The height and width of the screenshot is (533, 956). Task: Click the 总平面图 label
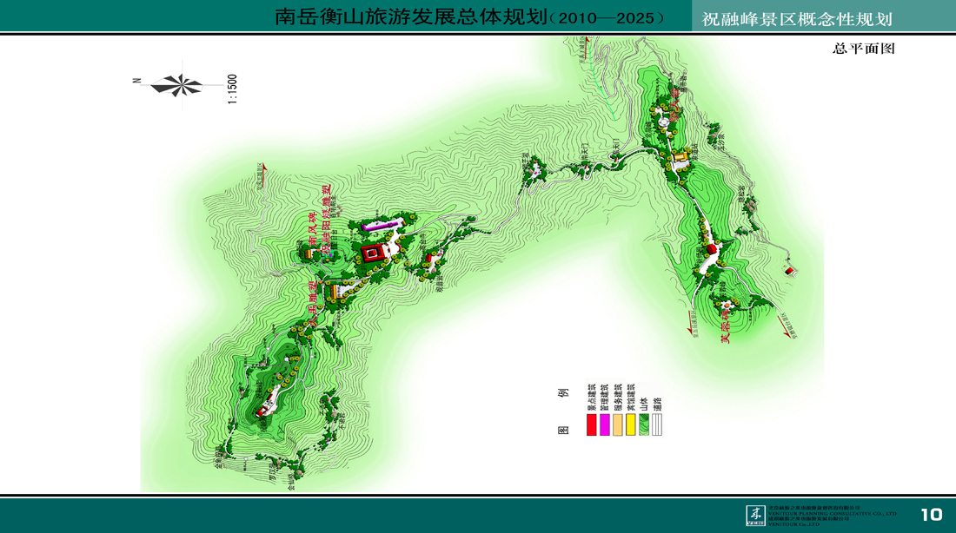[x=863, y=49]
